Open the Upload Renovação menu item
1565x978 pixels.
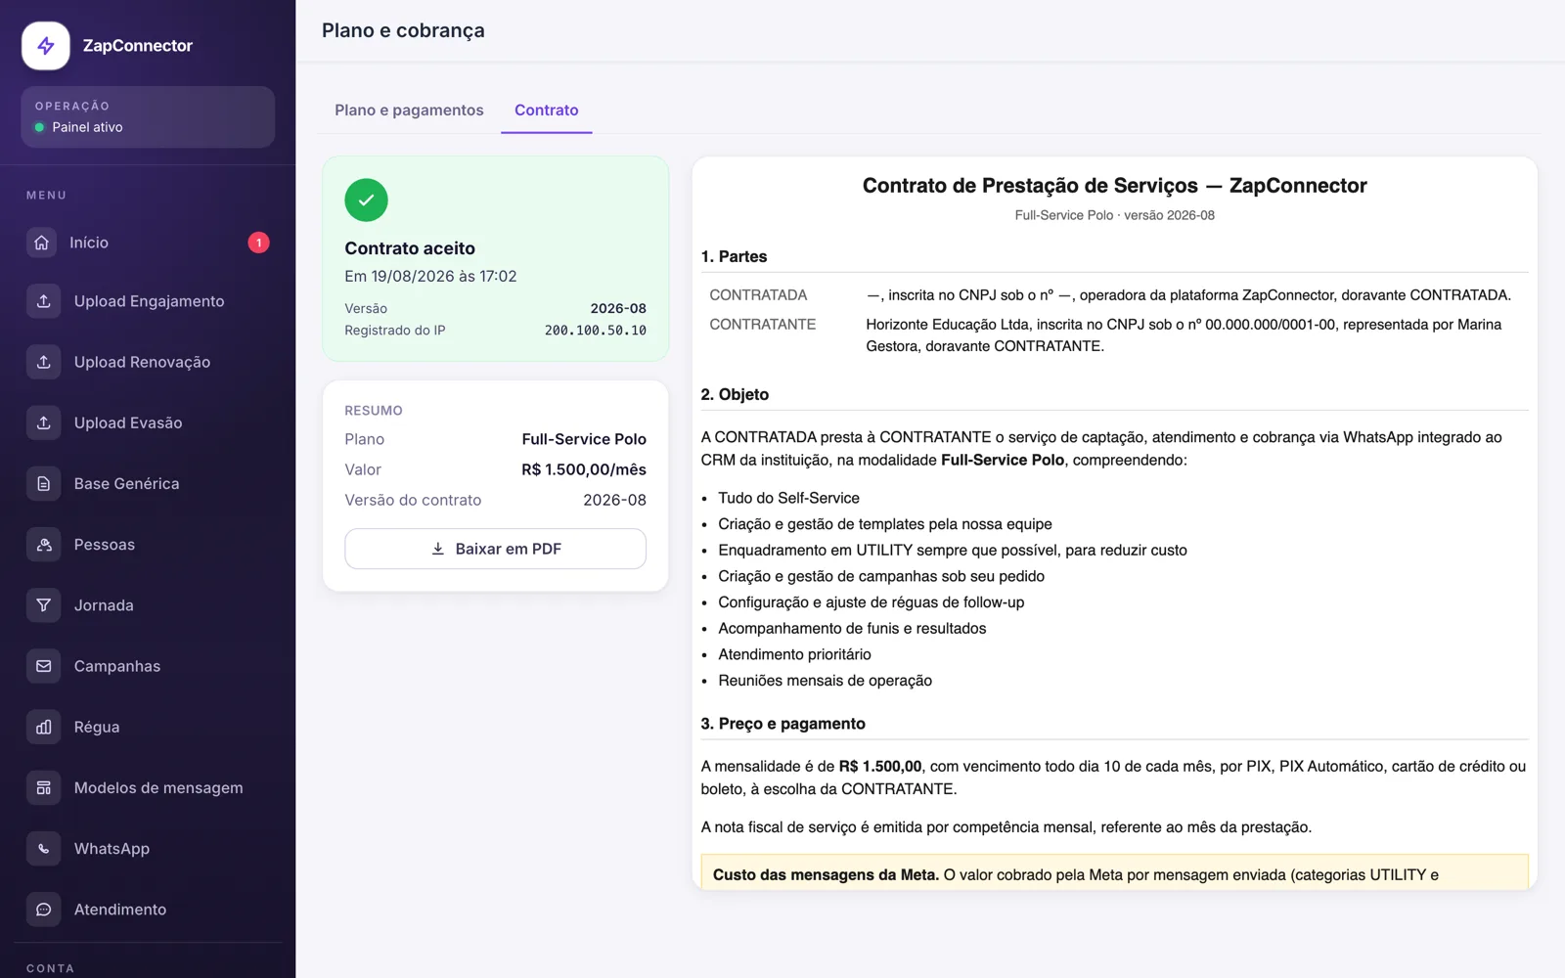coord(148,362)
